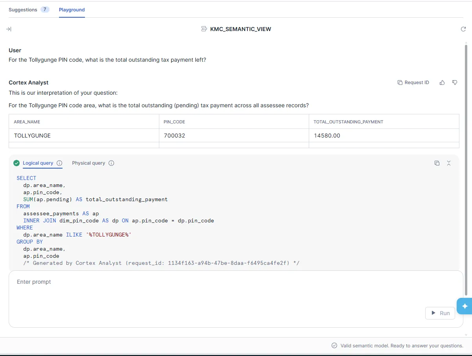The width and height of the screenshot is (472, 356).
Task: Click the thumbs up feedback icon
Action: point(442,83)
